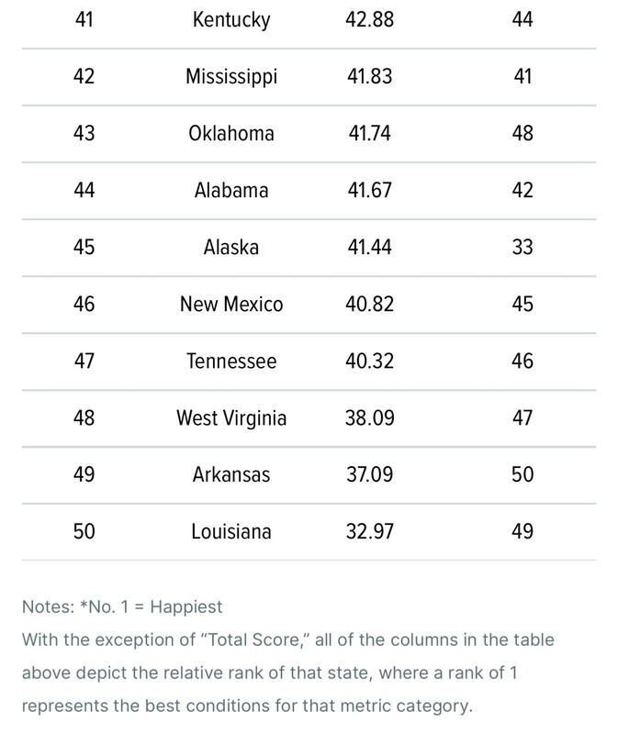Screen dimensions: 618x734
Task: Click Louisiana in the last row
Action: (231, 532)
